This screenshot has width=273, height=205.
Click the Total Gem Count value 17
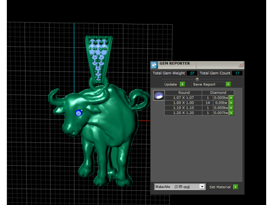(x=237, y=73)
